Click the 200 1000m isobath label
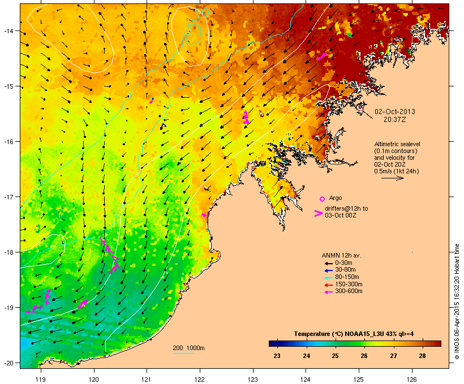The width and height of the screenshot is (464, 384). (x=188, y=348)
